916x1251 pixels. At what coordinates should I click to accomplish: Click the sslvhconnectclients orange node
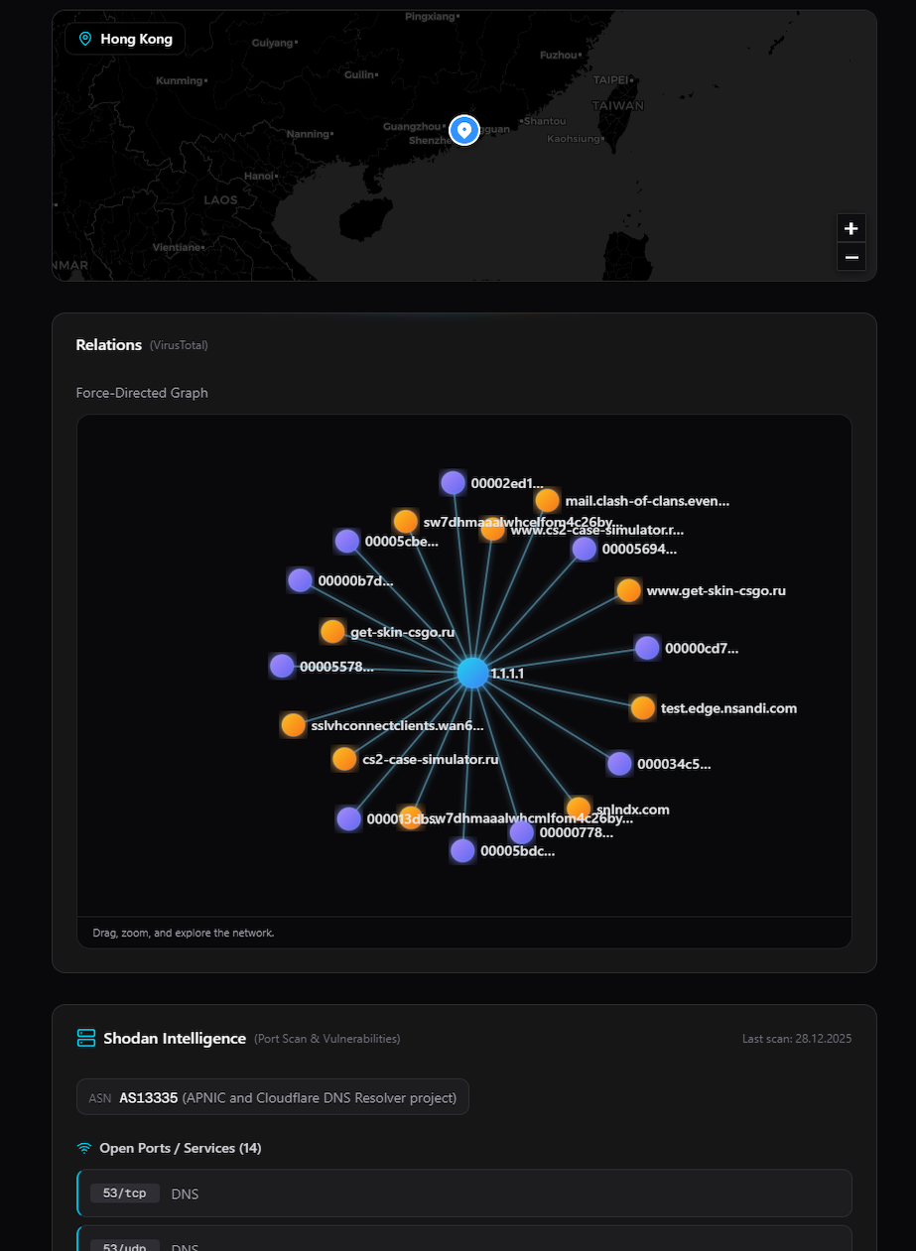click(293, 725)
